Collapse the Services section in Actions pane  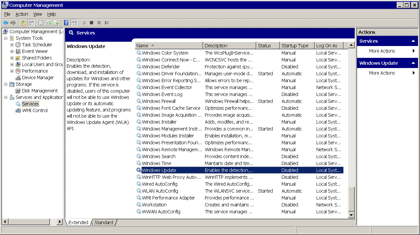(413, 41)
